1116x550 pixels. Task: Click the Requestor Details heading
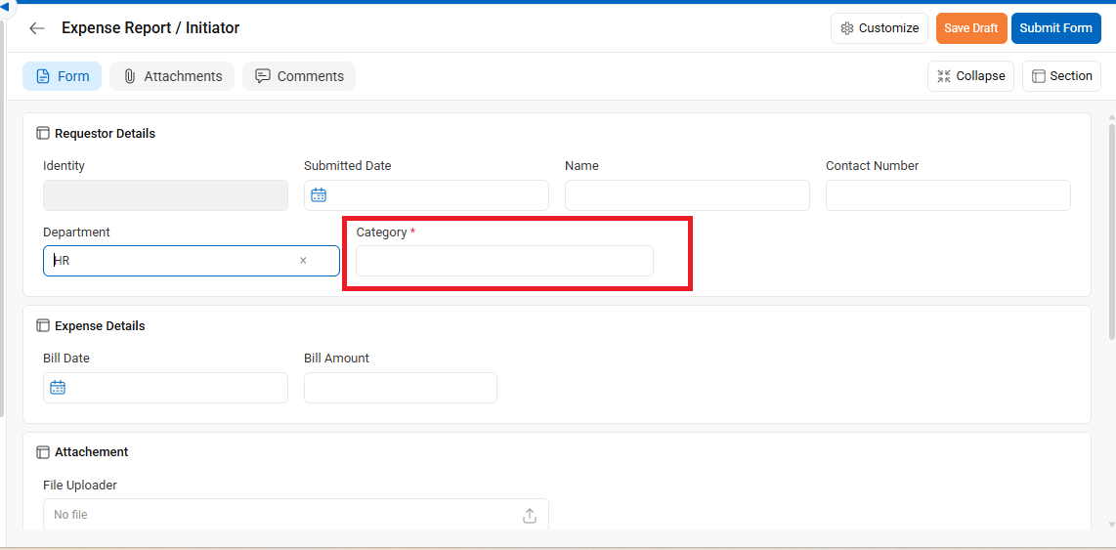tap(105, 133)
